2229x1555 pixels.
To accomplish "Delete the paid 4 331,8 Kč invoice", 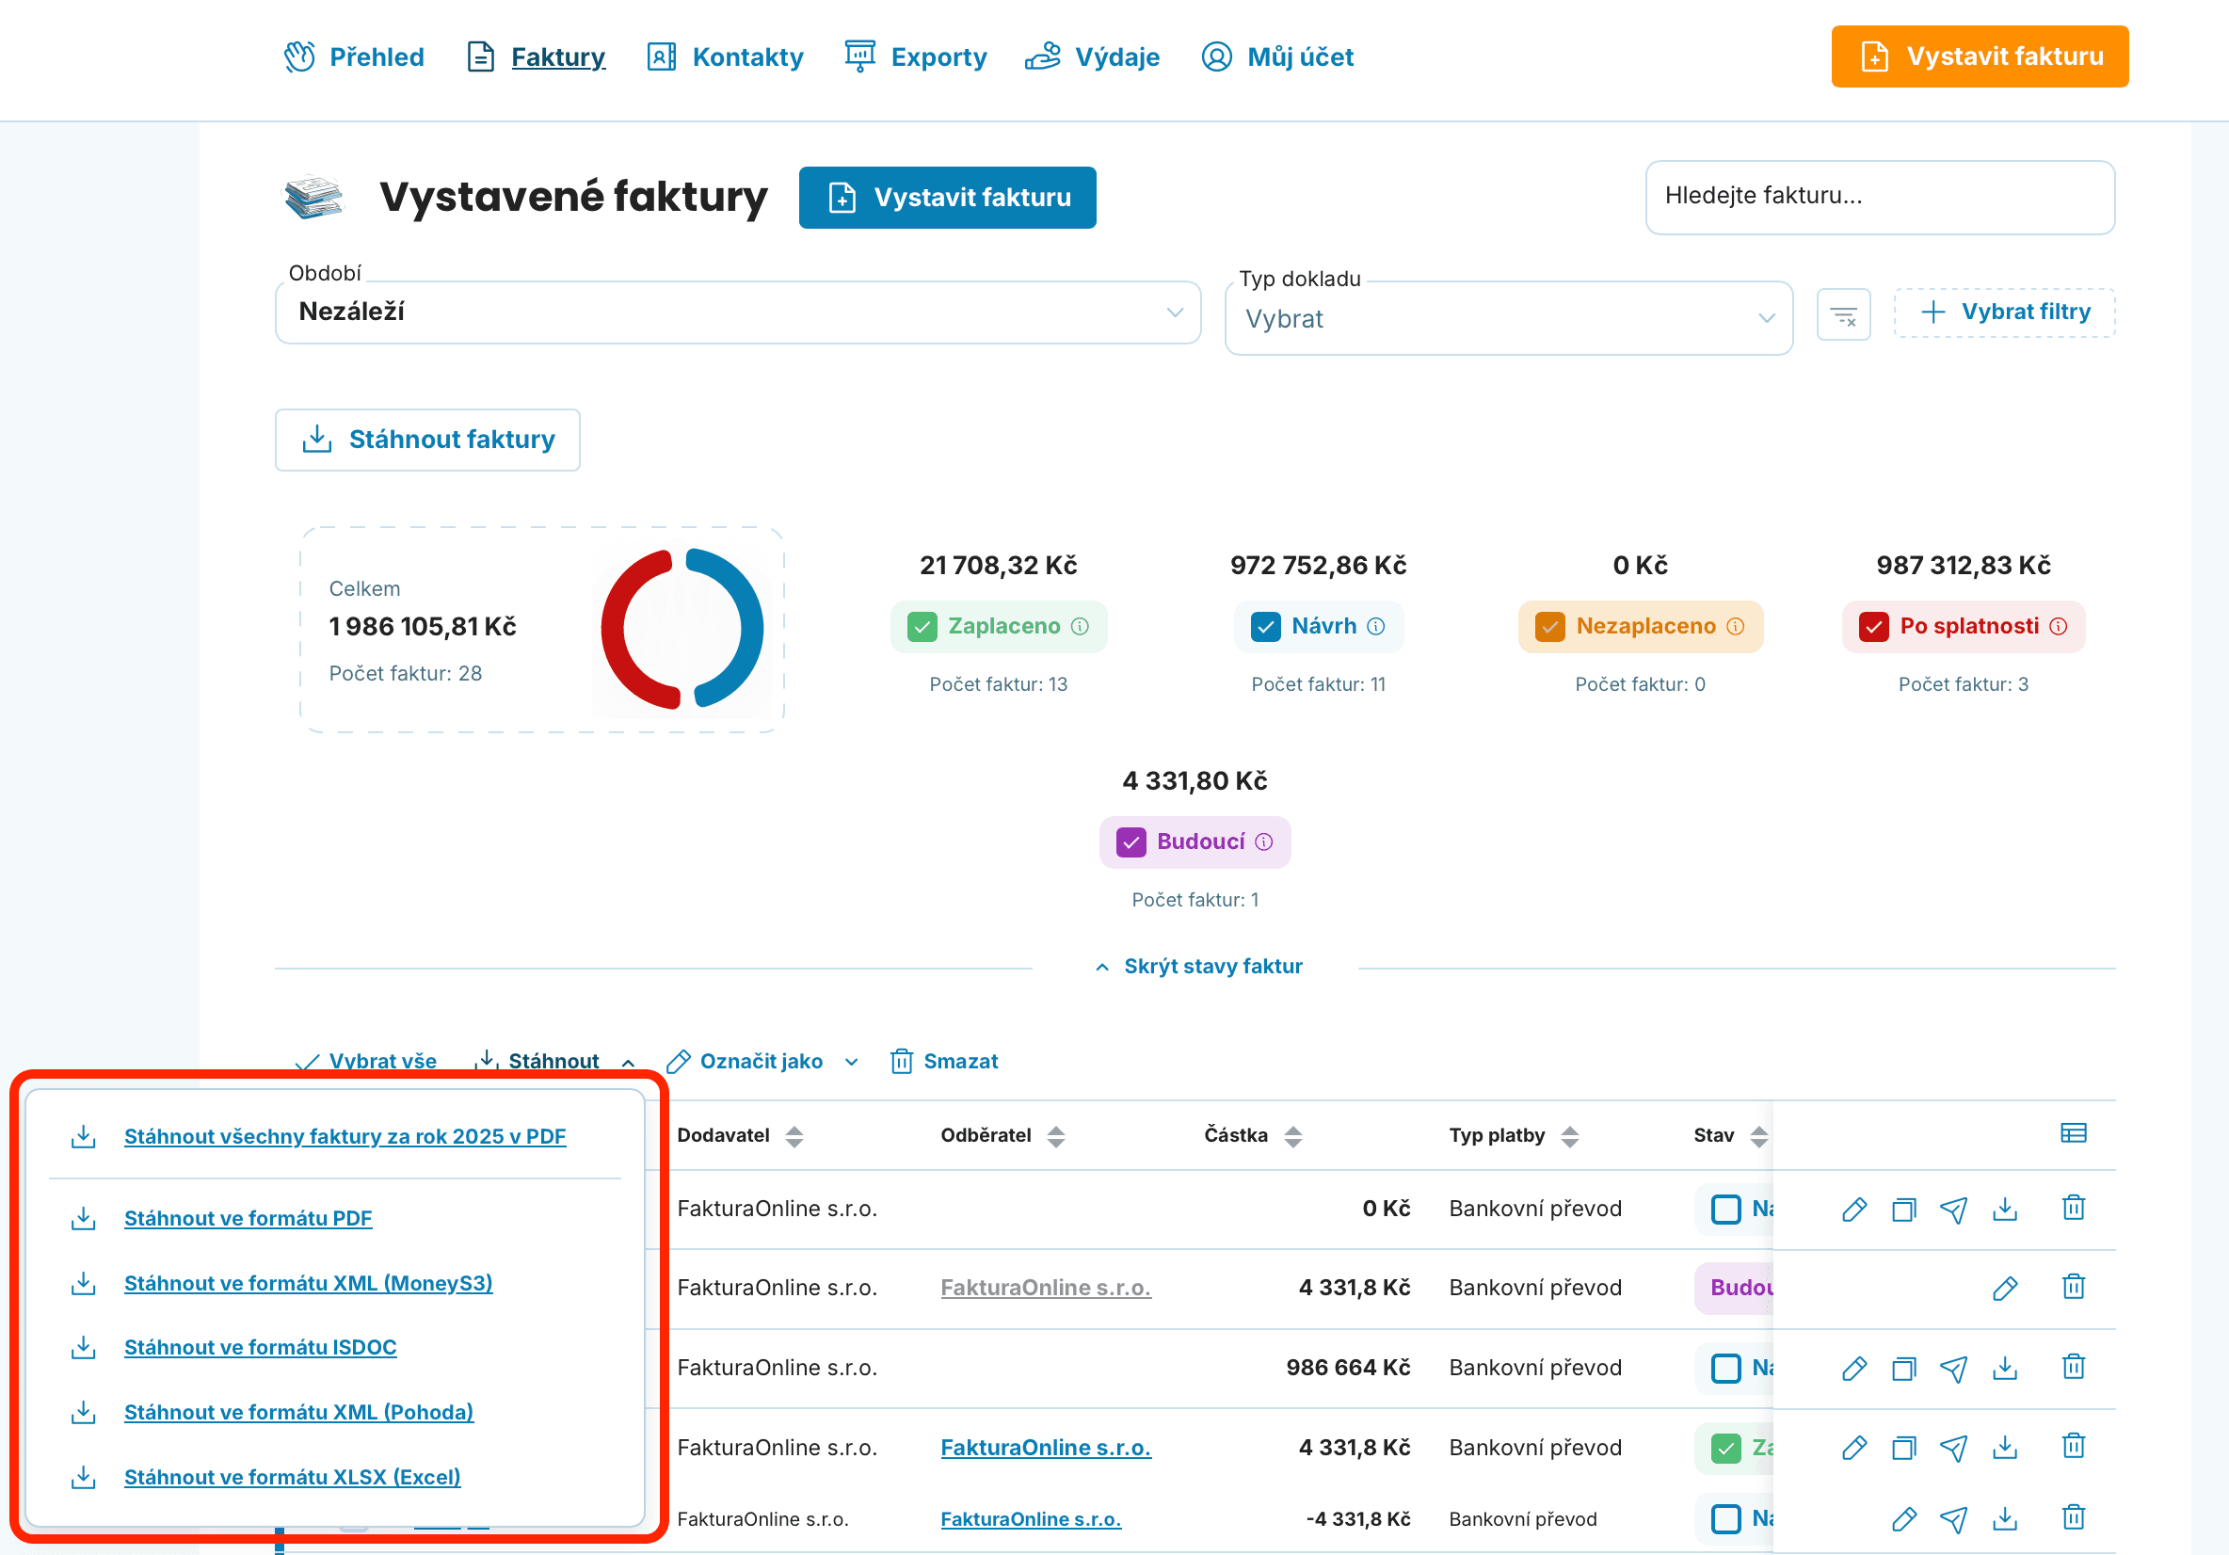I will (x=2073, y=1447).
